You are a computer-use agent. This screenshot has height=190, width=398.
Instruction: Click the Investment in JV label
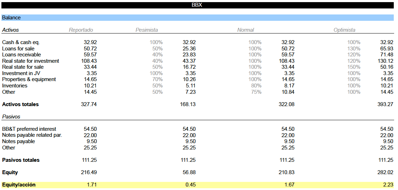coord(21,73)
